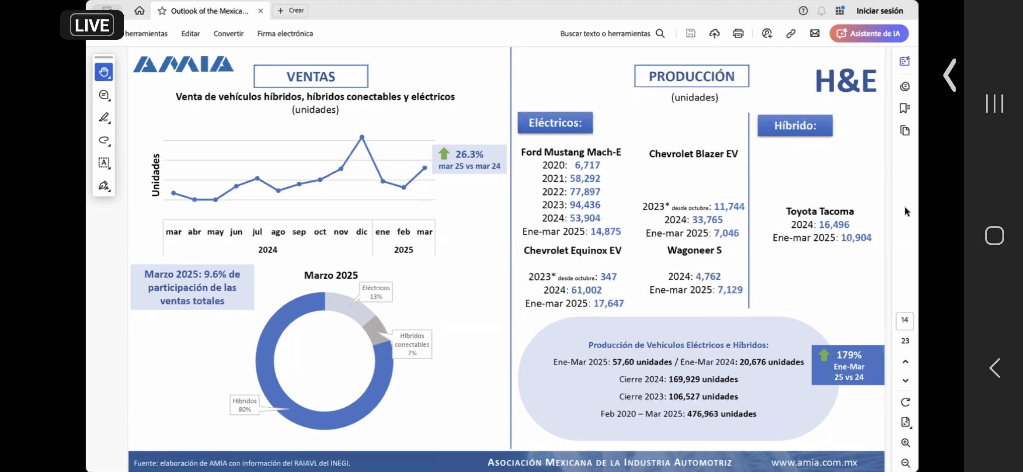Click the 179% Ene-Mar box
Viewport: 1023px width, 472px height.
pos(848,365)
